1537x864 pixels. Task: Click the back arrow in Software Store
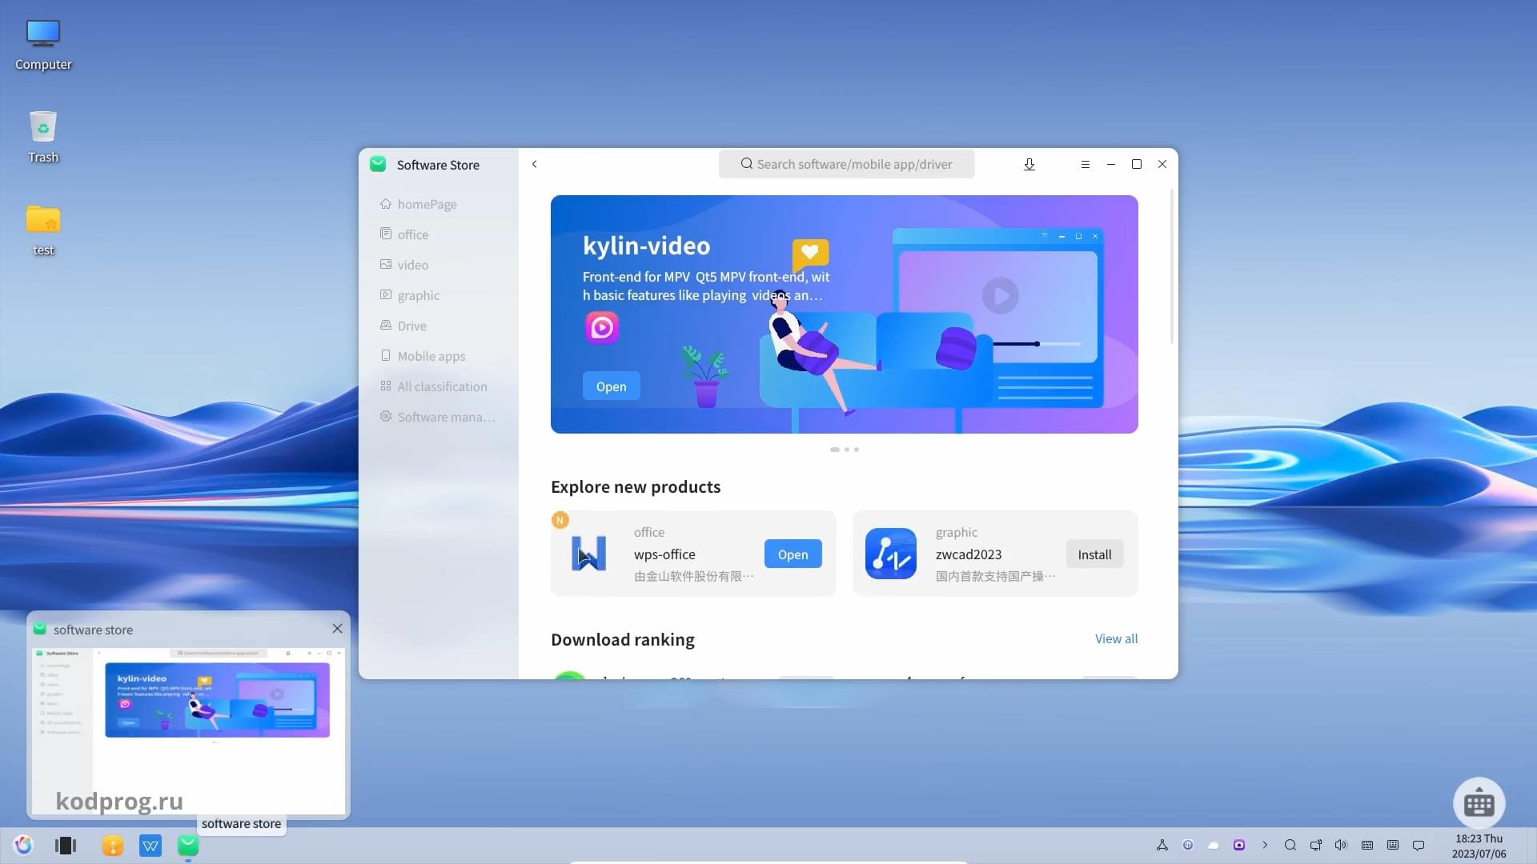(535, 164)
